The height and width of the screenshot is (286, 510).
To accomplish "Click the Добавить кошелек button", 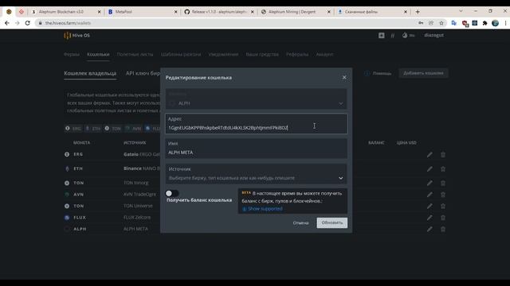I will click(423, 73).
